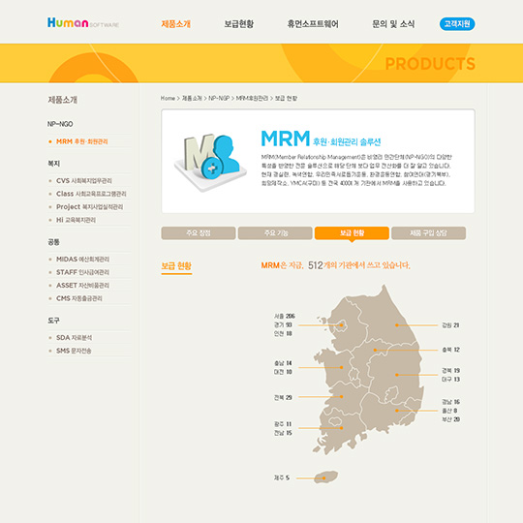This screenshot has width=523, height=523.
Task: Open the 보급현황 top menu
Action: click(x=239, y=24)
